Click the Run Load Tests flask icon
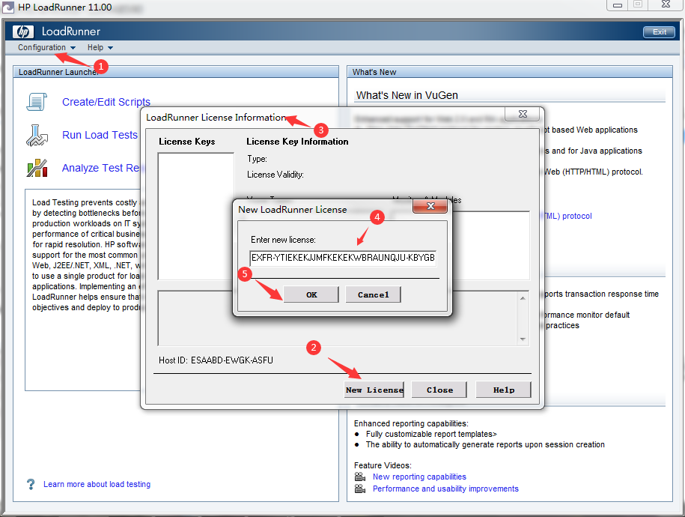 pos(37,135)
